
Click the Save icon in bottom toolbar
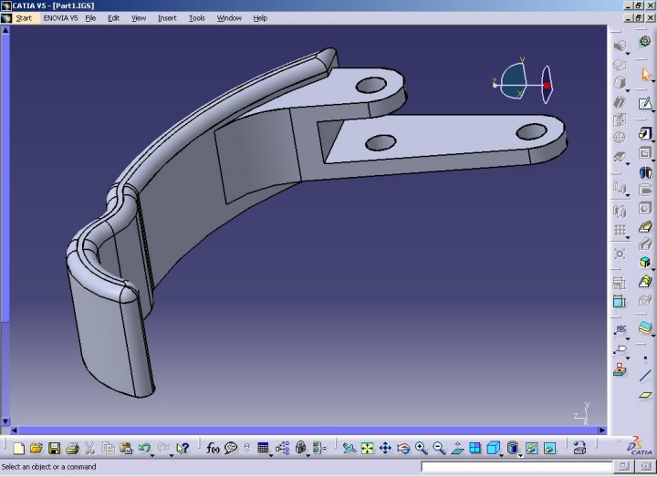(x=54, y=448)
